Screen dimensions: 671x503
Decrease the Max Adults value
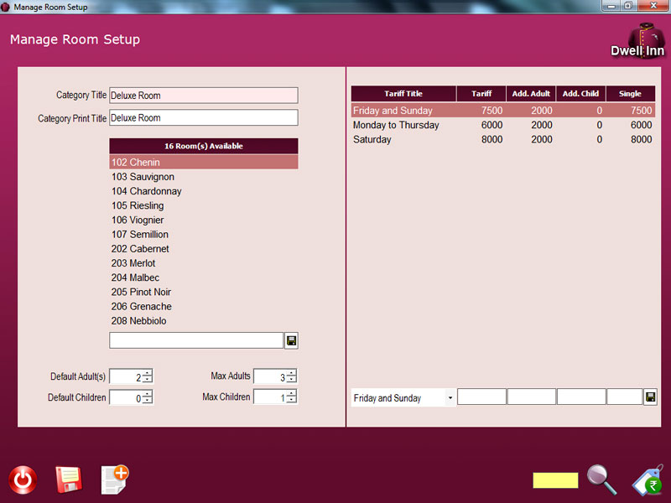point(291,381)
